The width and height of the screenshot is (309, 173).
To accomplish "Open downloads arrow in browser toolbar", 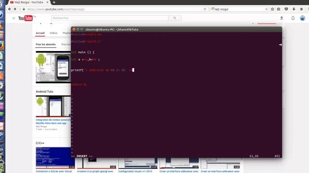I will tap(294, 9).
